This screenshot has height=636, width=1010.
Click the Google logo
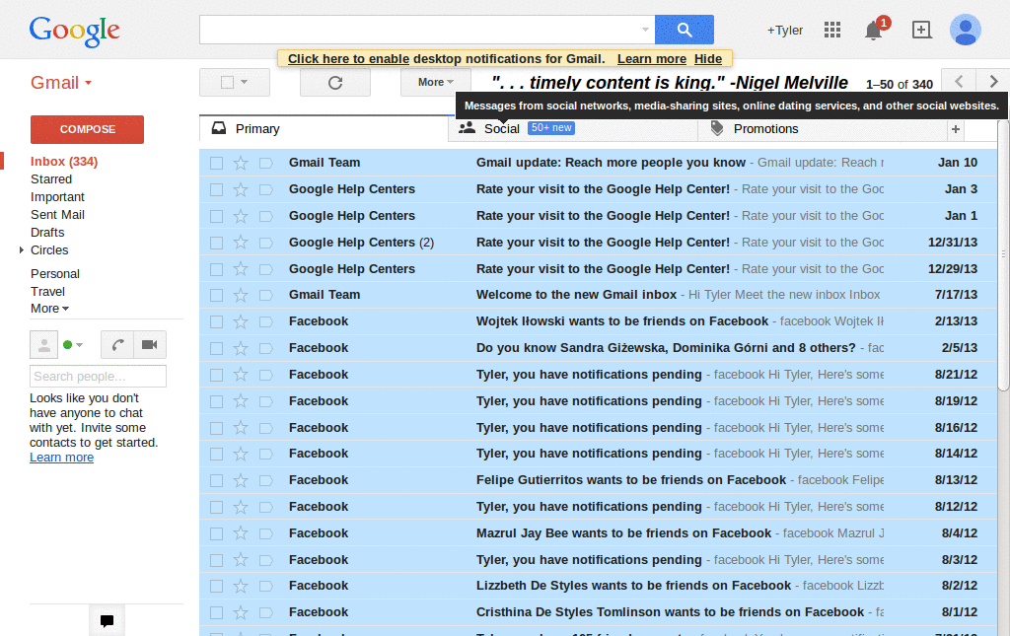(74, 31)
